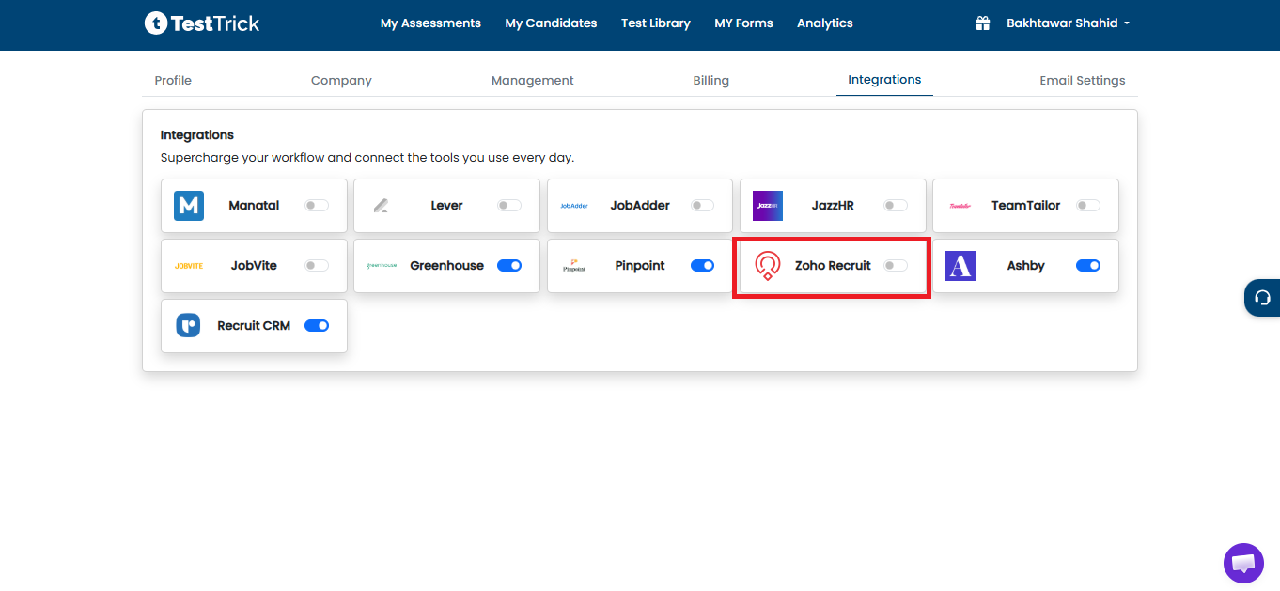Image resolution: width=1280 pixels, height=591 pixels.
Task: Click the Recruit CRM card label
Action: (x=254, y=326)
